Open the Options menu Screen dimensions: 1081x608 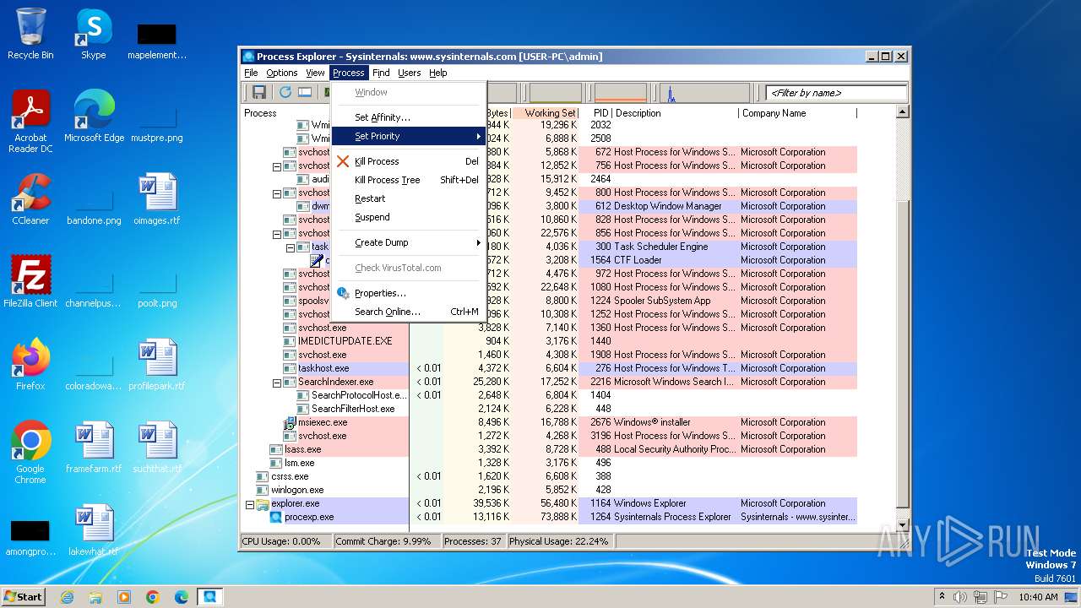[x=282, y=73]
